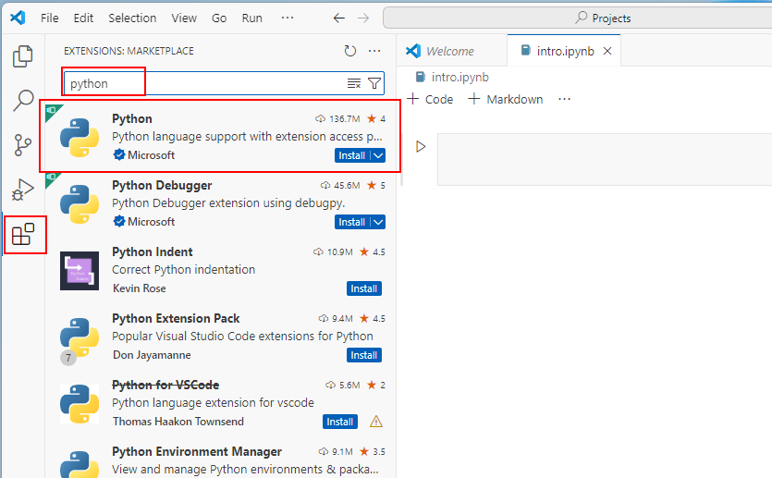Screen dimensions: 772x478
Task: Open the File menu
Action: (49, 18)
